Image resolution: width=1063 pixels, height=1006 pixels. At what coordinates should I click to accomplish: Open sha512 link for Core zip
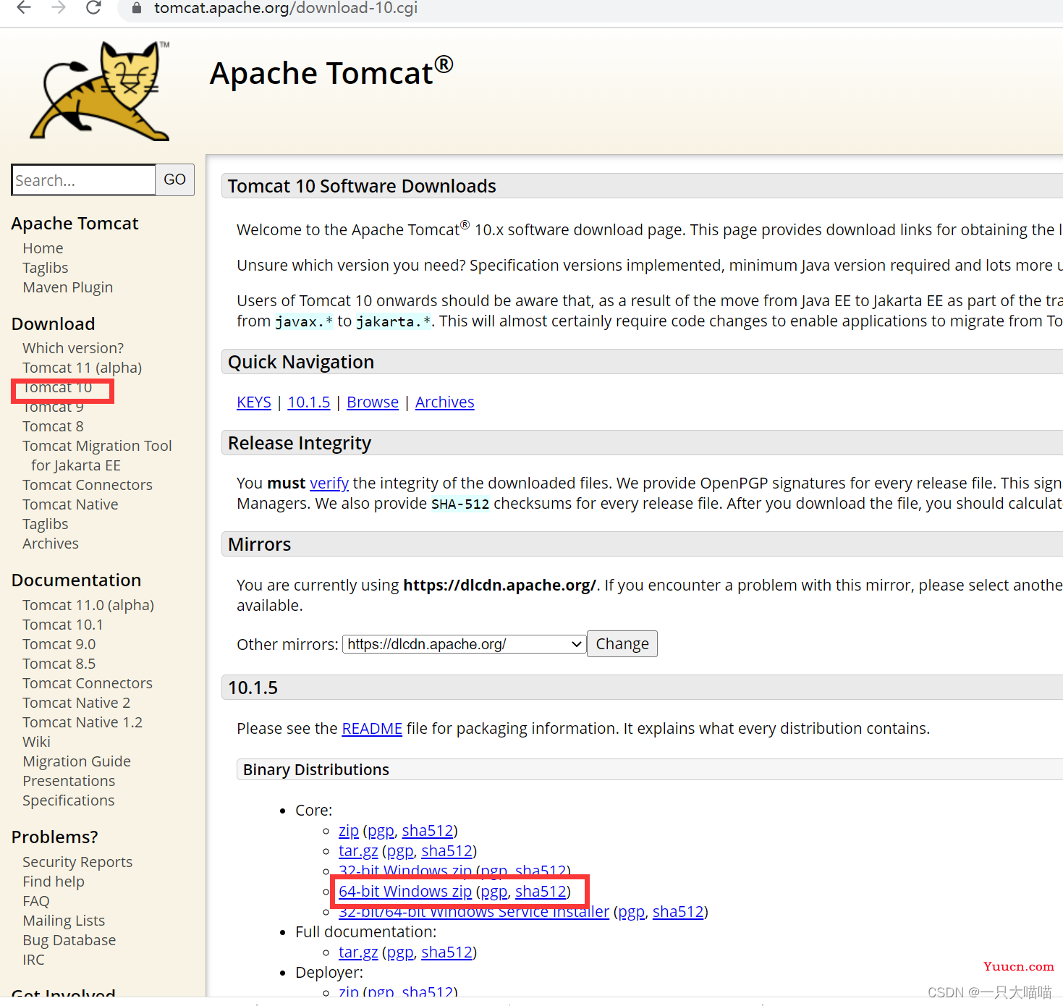point(428,831)
